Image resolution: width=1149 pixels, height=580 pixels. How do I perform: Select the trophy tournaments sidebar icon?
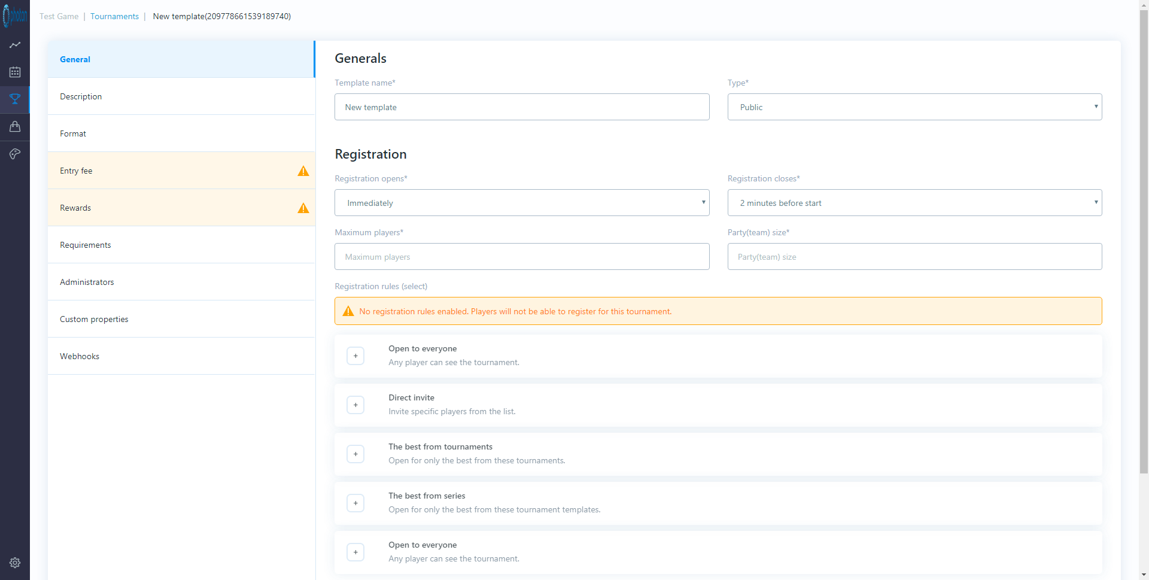15,99
